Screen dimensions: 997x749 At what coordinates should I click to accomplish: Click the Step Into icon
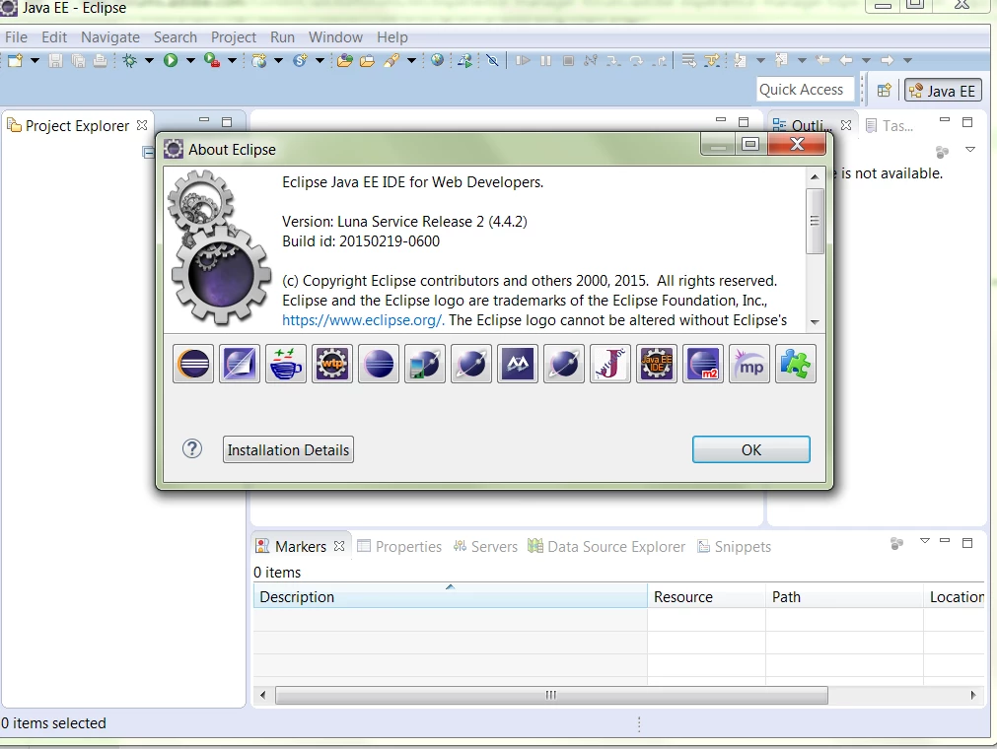[613, 60]
